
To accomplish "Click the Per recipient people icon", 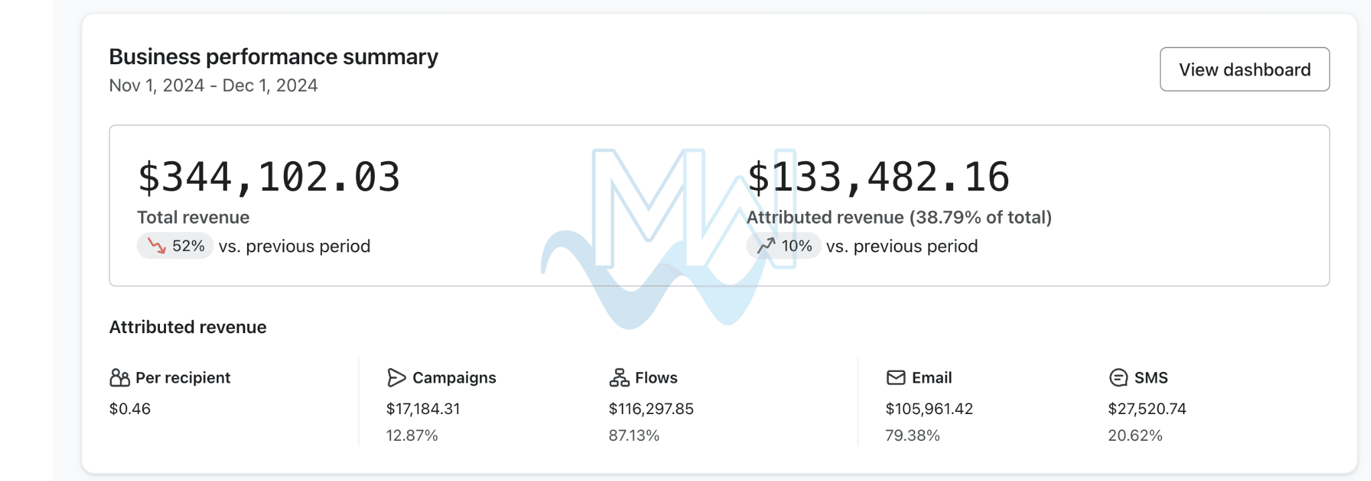I will point(120,378).
